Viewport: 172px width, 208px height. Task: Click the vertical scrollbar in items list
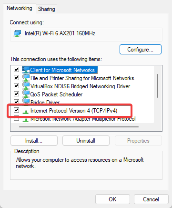(x=158, y=86)
